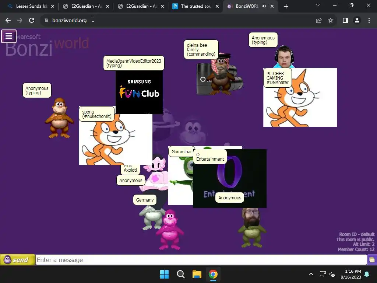Click the browser forward arrow
Screen dimensions: 377x283
point(20,21)
